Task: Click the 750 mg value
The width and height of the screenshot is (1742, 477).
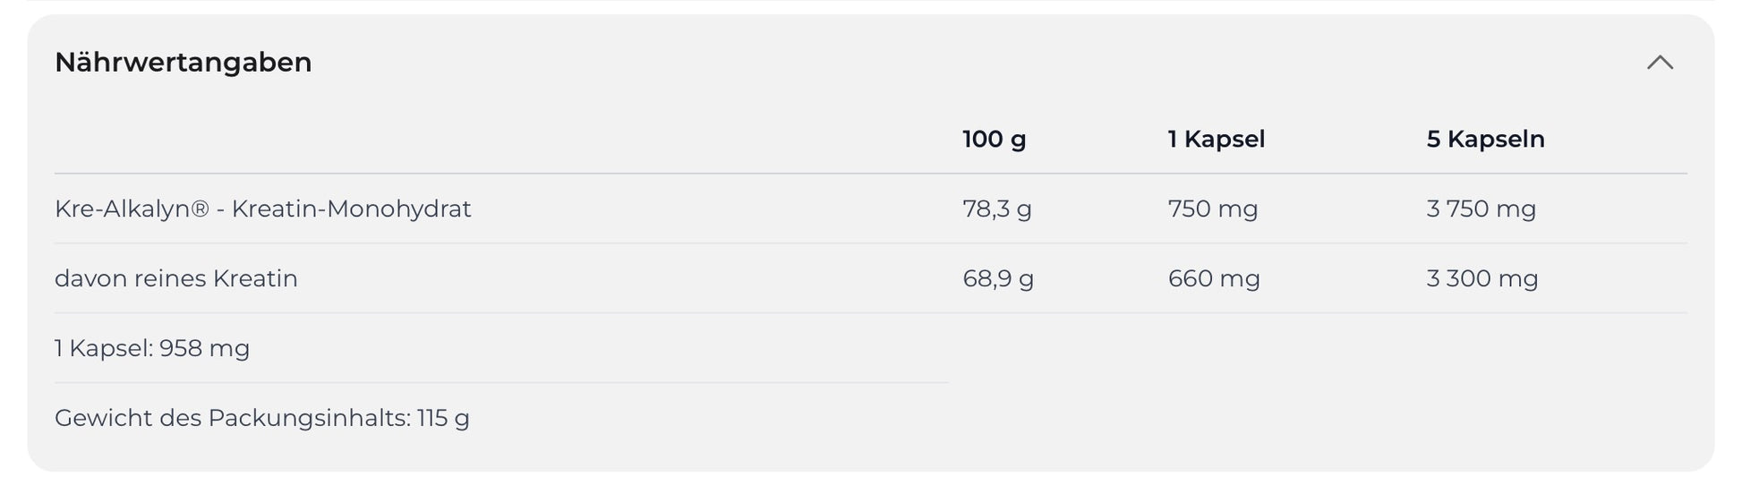Action: tap(1212, 209)
